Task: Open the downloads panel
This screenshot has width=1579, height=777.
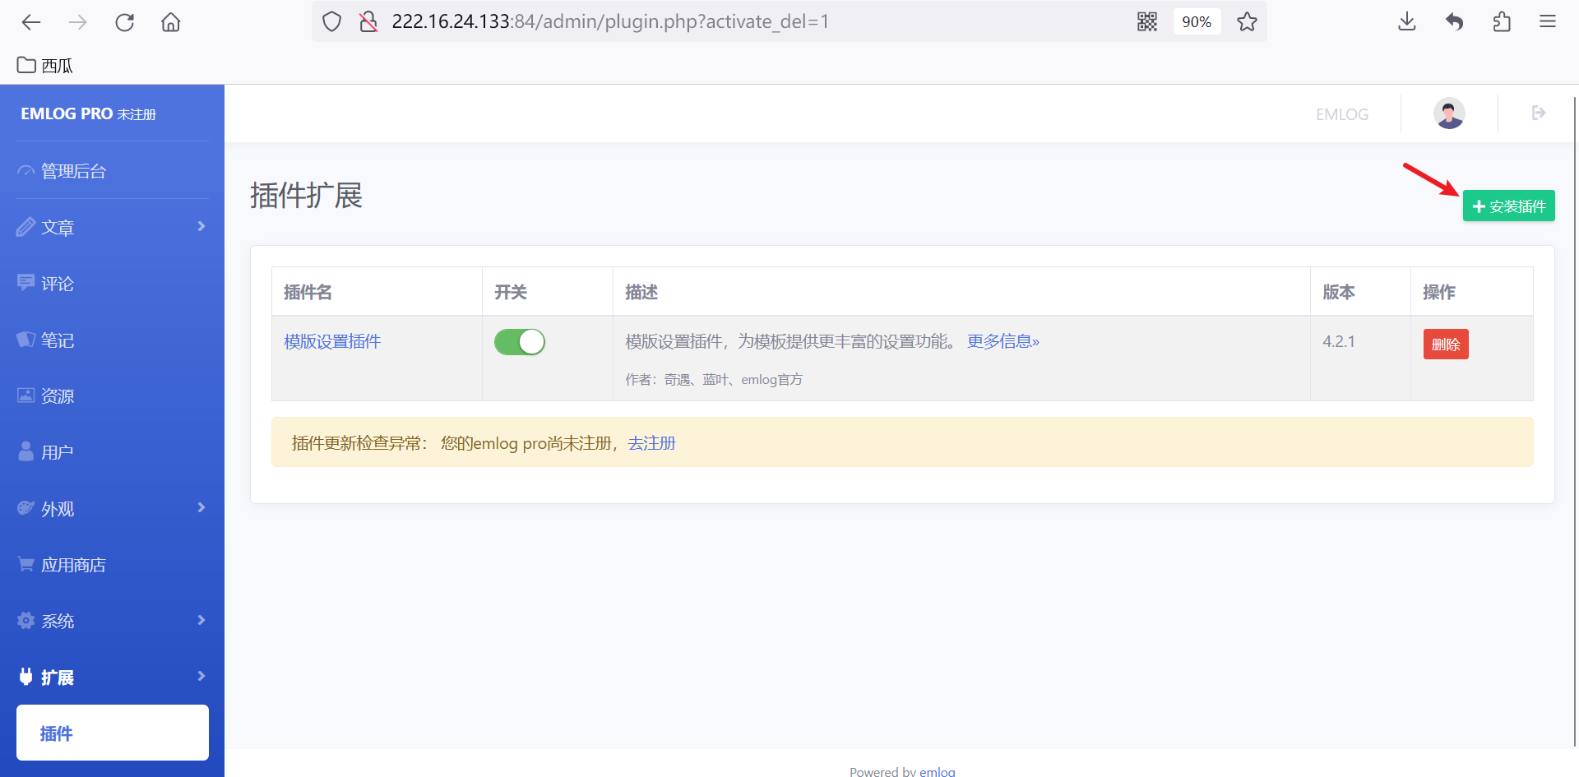Action: click(x=1407, y=21)
